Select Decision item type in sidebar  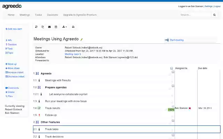coord(11,44)
